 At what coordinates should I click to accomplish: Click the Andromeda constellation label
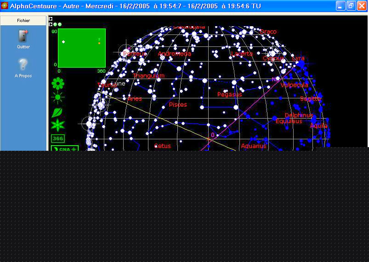174,54
